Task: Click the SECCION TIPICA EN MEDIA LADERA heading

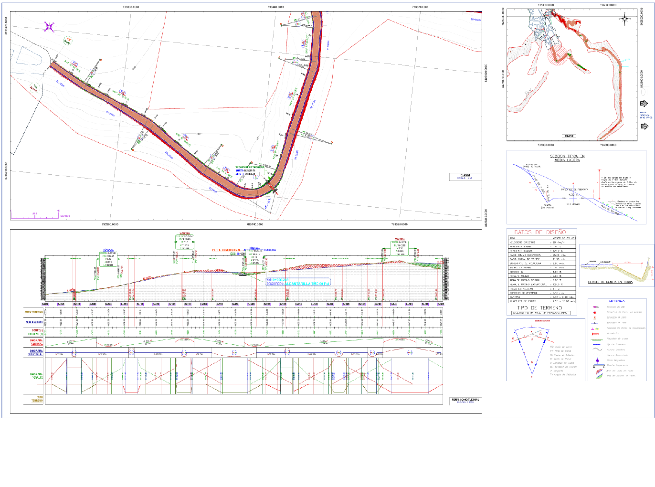Action: pyautogui.click(x=567, y=158)
